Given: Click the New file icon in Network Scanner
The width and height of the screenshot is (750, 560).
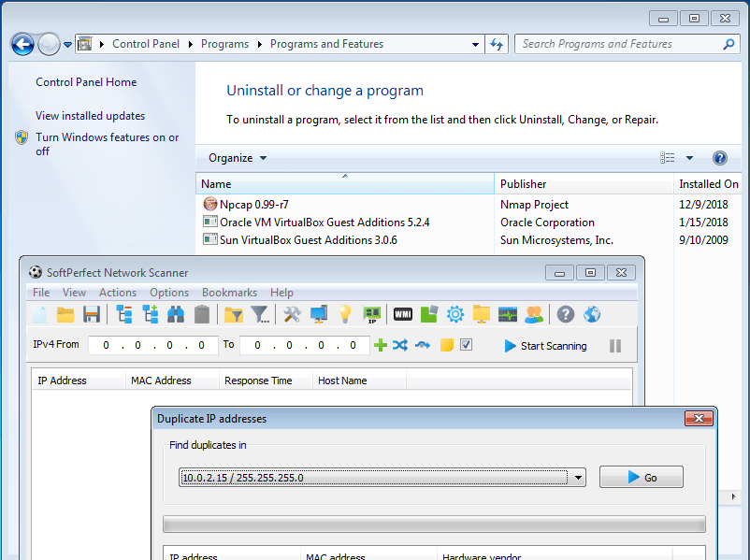Looking at the screenshot, I should (39, 315).
